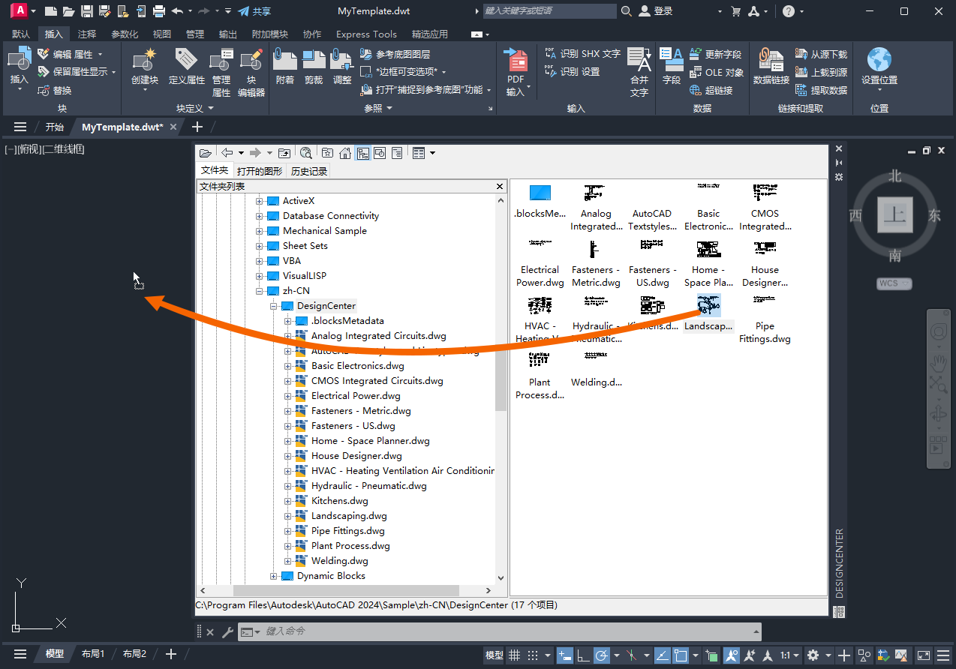Toggle polar tracking in status bar
The height and width of the screenshot is (669, 956).
tap(601, 655)
